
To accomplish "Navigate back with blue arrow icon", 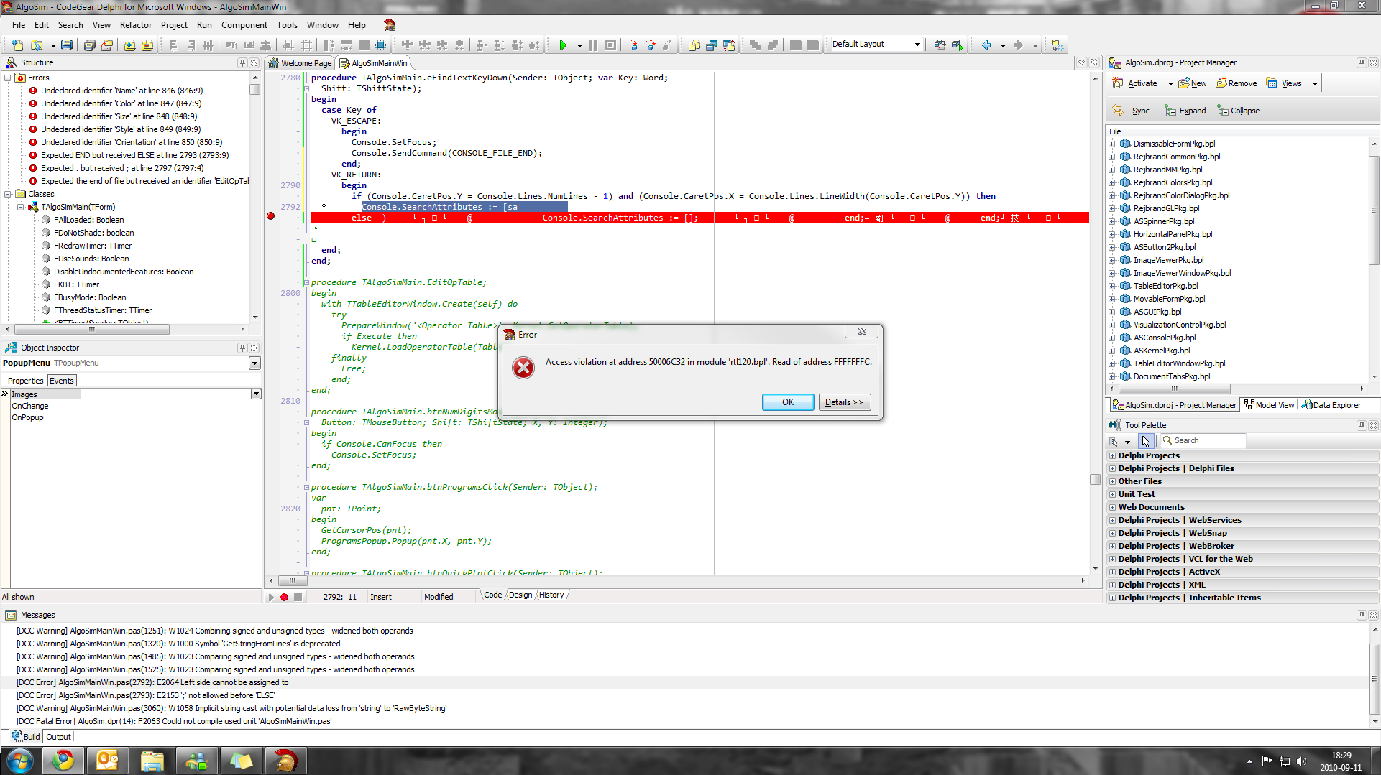I will (x=986, y=45).
